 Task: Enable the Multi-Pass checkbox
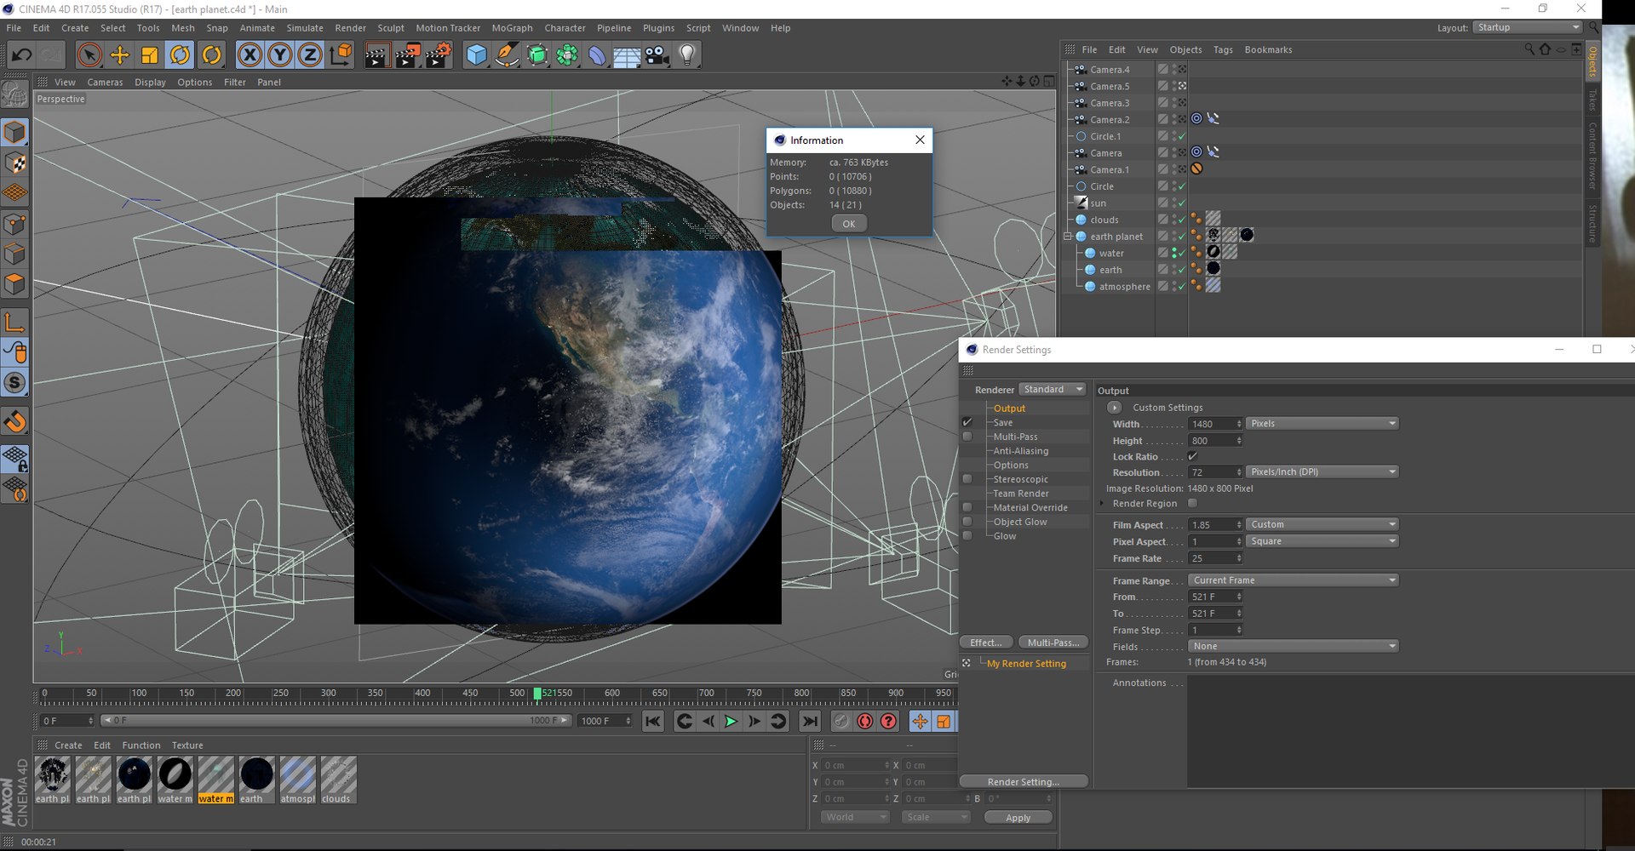point(967,437)
